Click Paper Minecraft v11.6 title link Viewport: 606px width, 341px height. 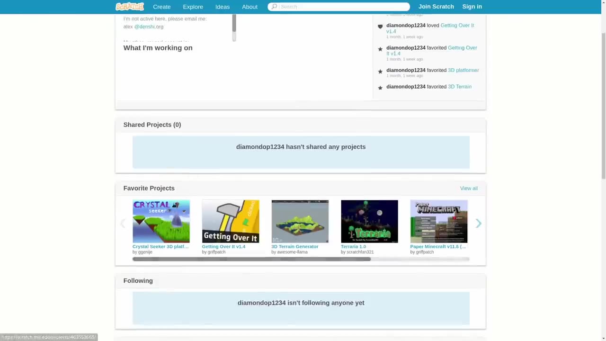438,246
